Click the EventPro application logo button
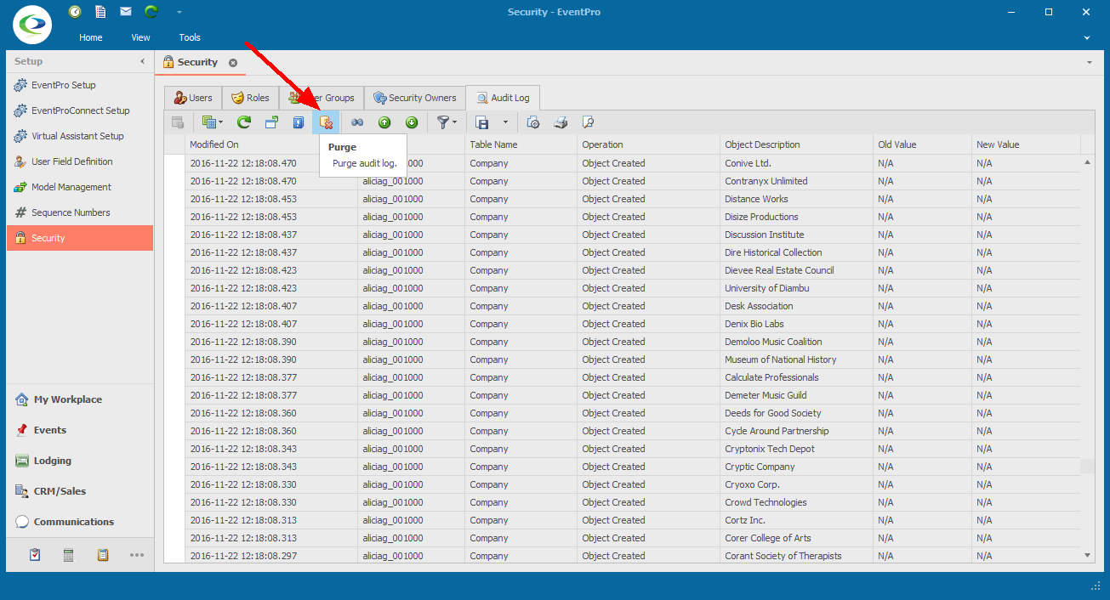Viewport: 1110px width, 600px height. click(x=32, y=25)
